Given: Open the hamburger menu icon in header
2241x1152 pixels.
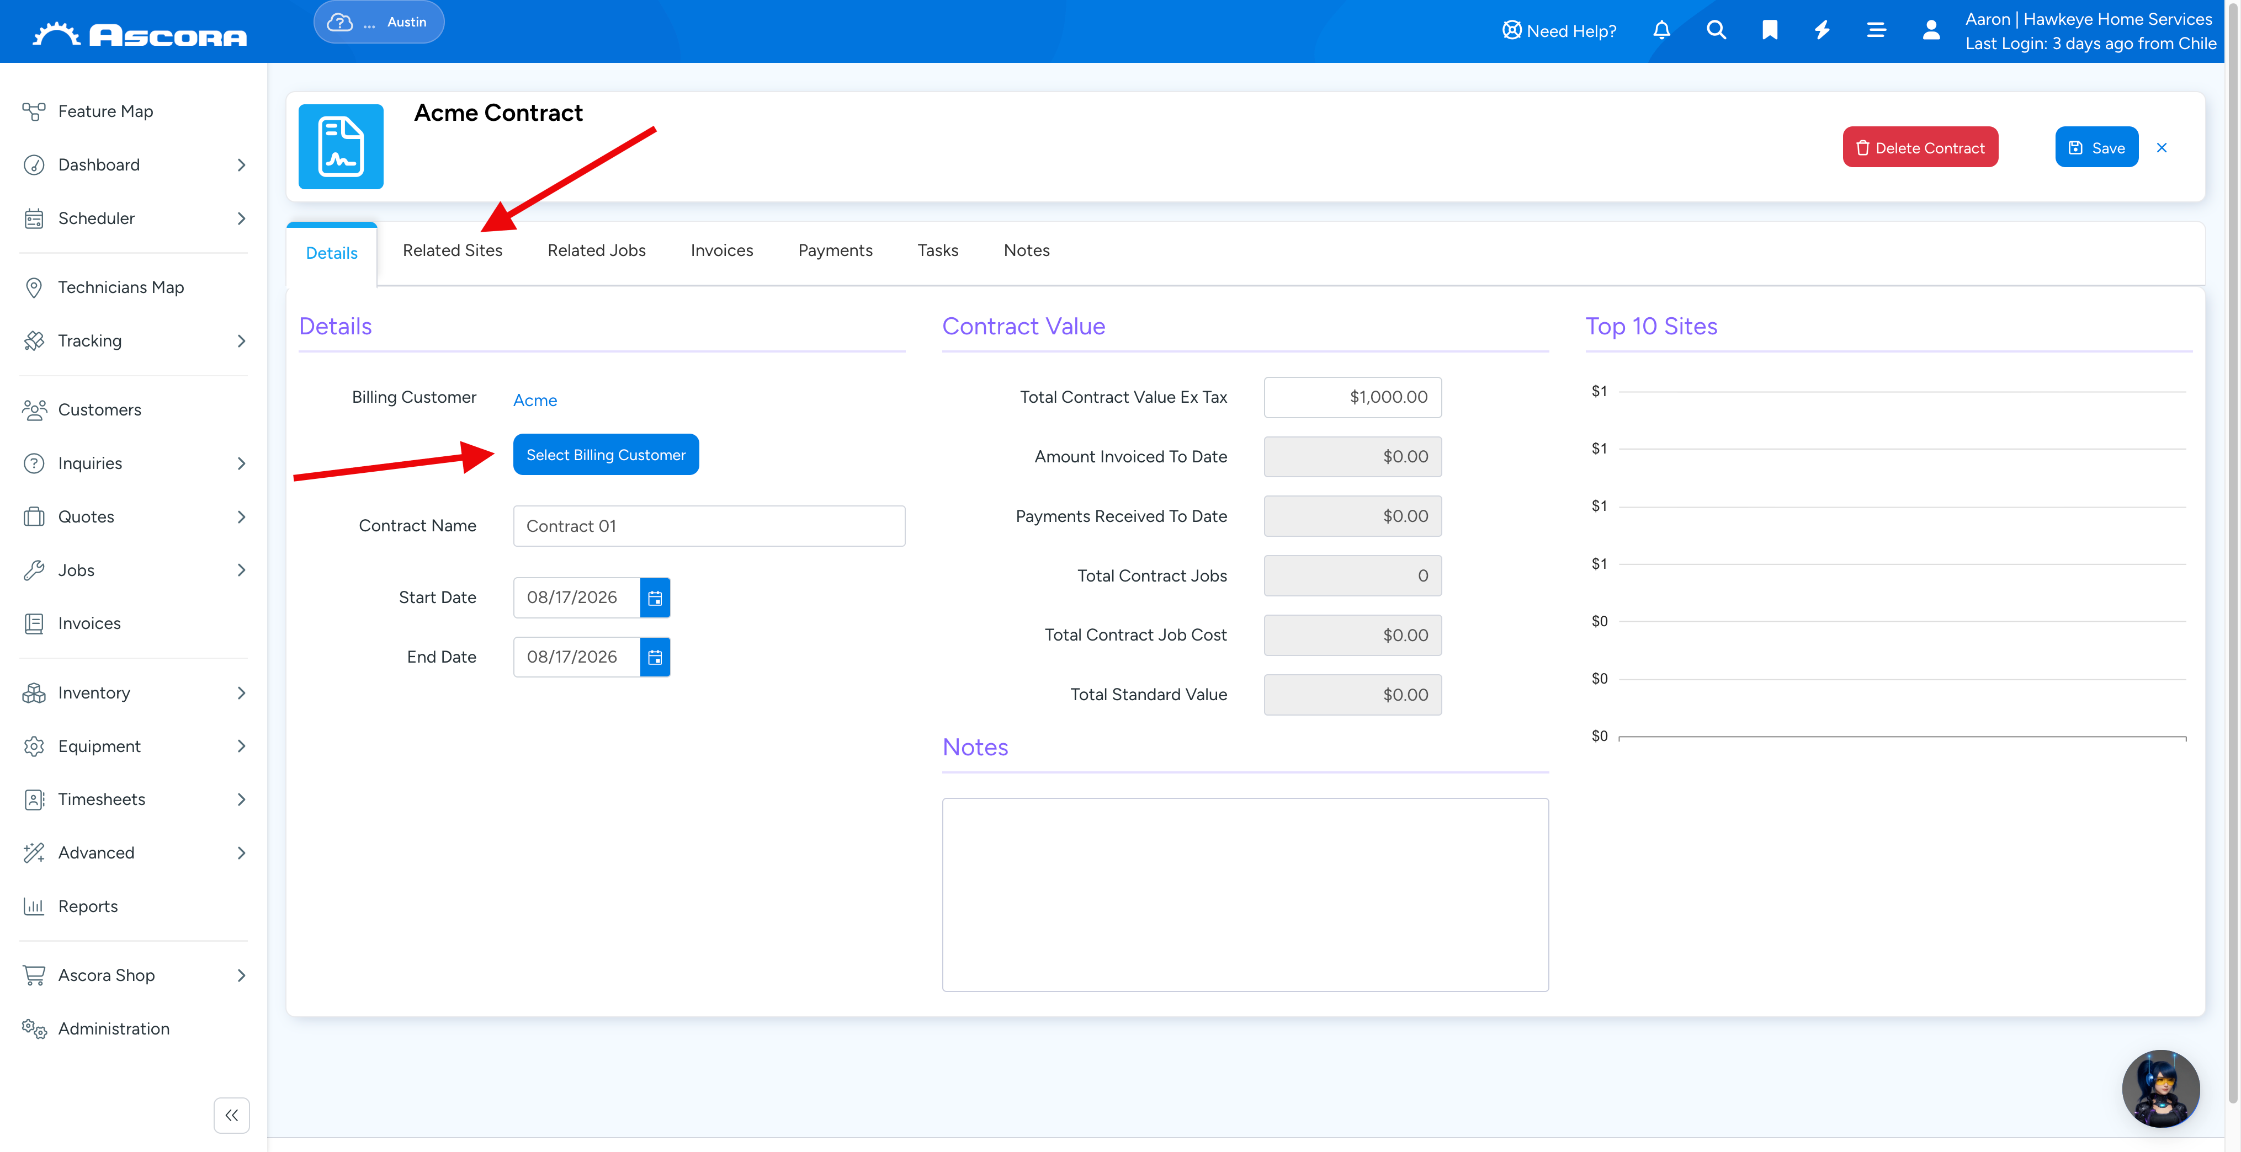Looking at the screenshot, I should click(1876, 30).
